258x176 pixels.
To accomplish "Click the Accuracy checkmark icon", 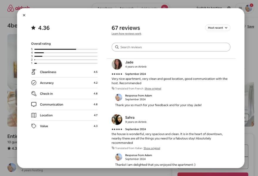I will point(34,83).
